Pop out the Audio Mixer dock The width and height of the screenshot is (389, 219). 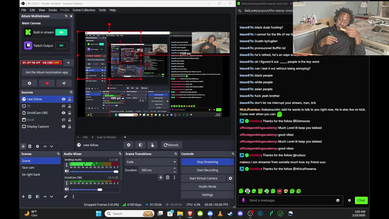(120, 154)
